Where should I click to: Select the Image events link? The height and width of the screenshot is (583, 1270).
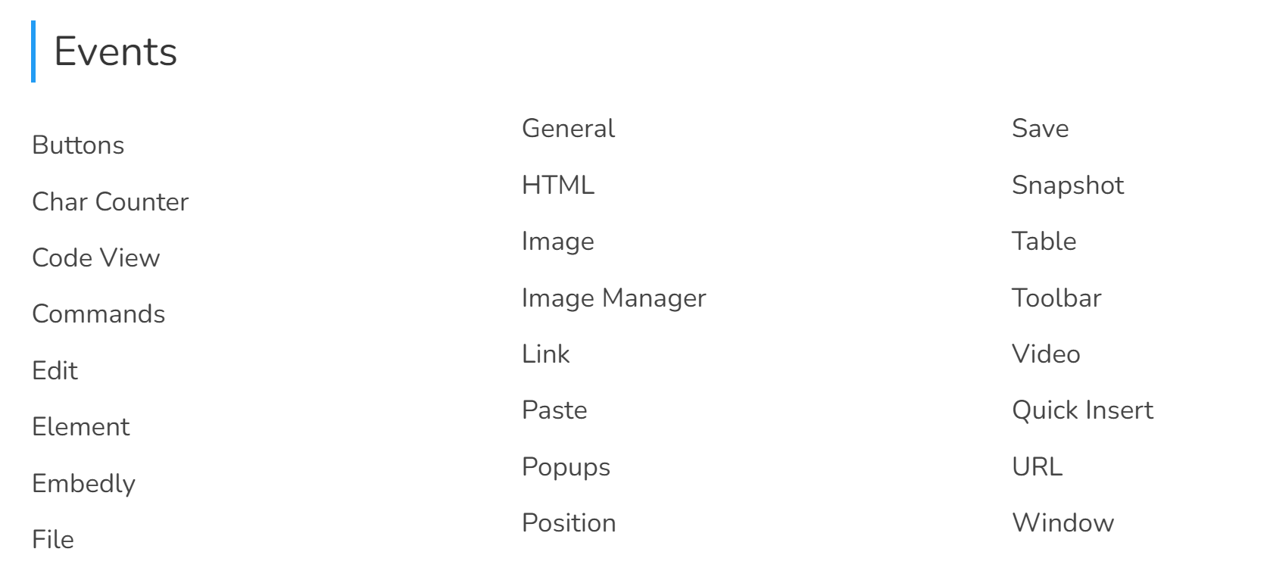pos(557,241)
